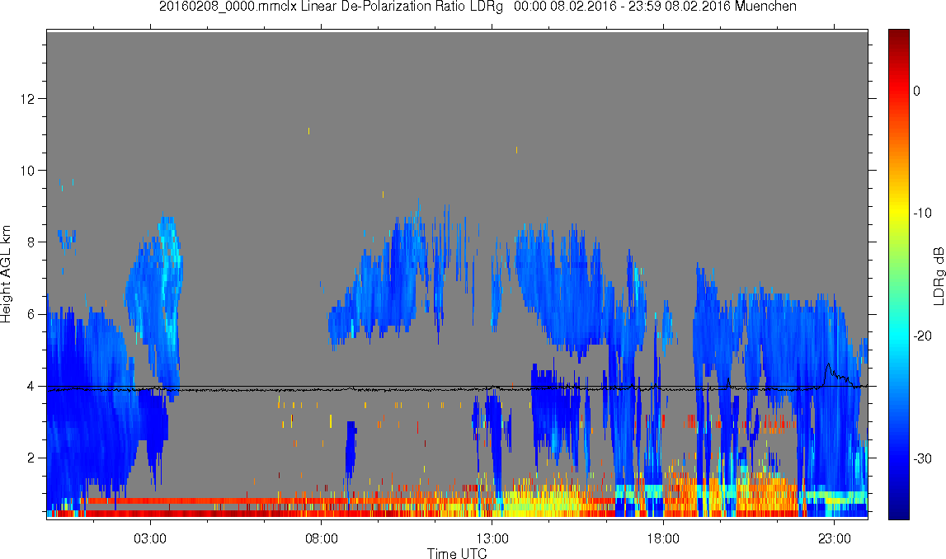This screenshot has width=946, height=559.
Task: Click the height label '2'
Action: pyautogui.click(x=31, y=458)
